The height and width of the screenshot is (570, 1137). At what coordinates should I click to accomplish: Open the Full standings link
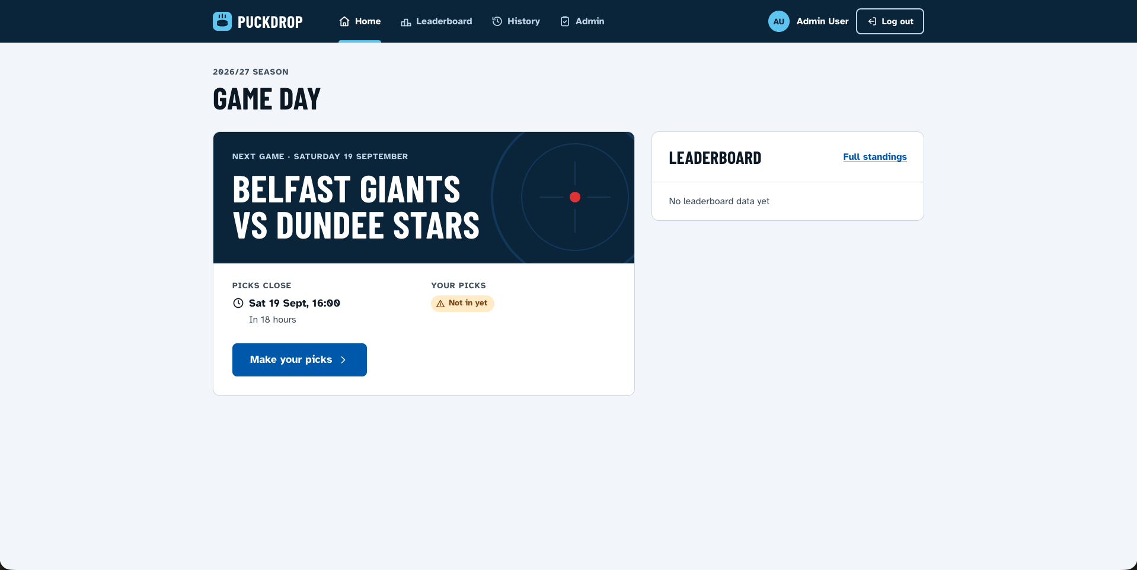point(875,157)
